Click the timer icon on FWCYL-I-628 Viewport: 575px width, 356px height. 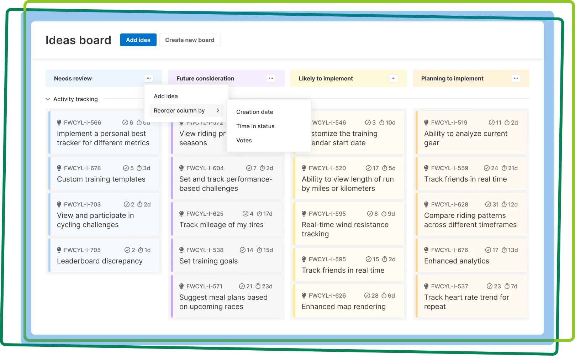[505, 204]
